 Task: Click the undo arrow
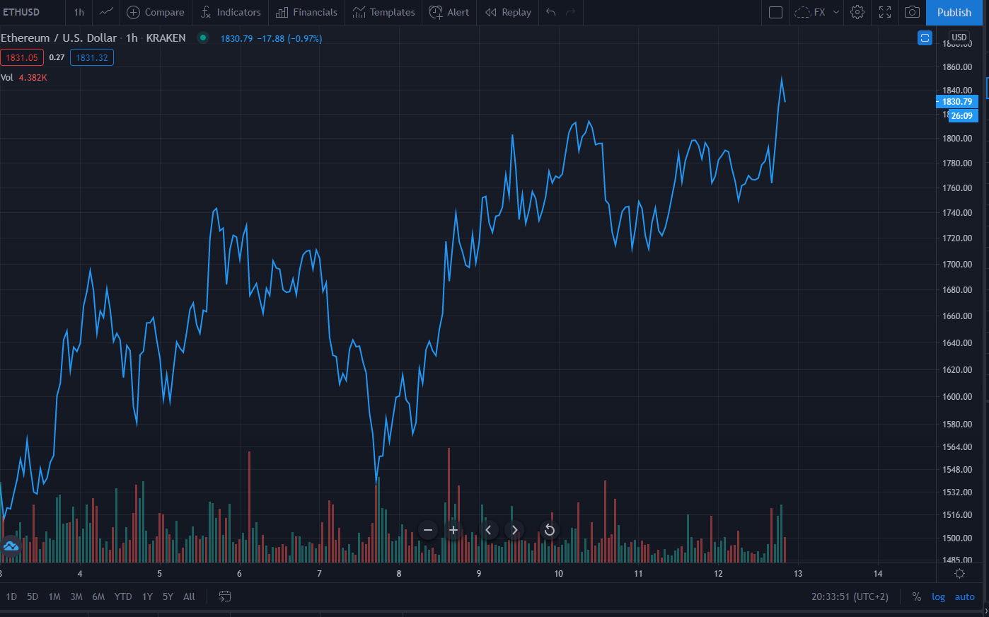coord(551,12)
